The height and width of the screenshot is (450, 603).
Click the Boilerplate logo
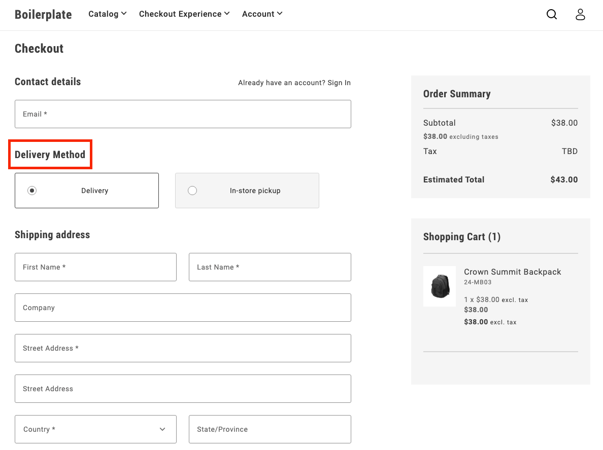point(43,14)
